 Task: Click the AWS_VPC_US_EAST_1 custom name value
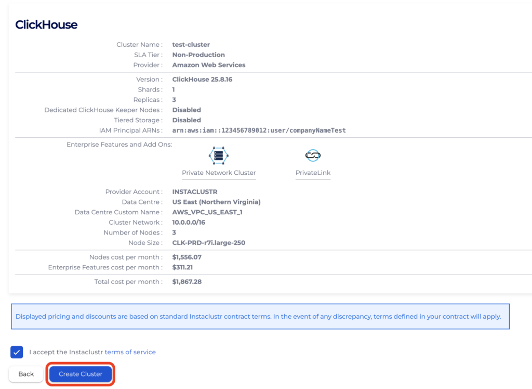click(207, 212)
